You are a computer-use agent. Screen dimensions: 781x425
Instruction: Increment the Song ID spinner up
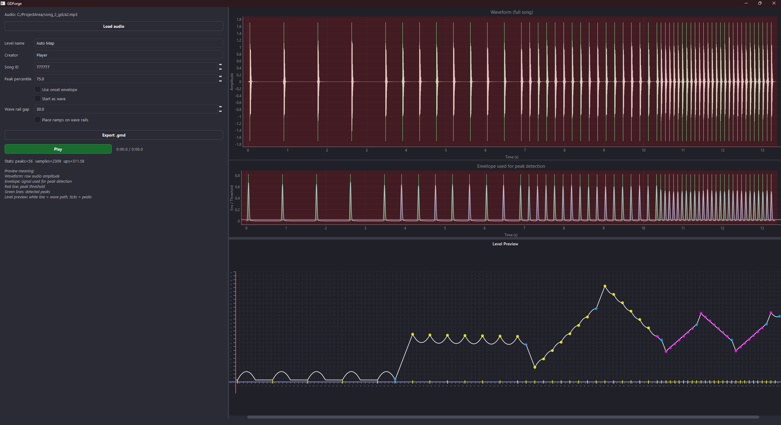(220, 65)
